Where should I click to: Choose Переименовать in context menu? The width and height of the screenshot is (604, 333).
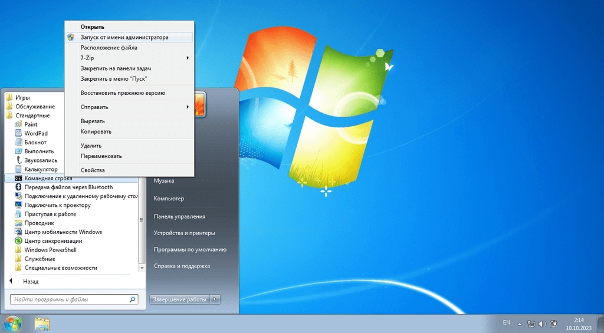tap(129, 156)
